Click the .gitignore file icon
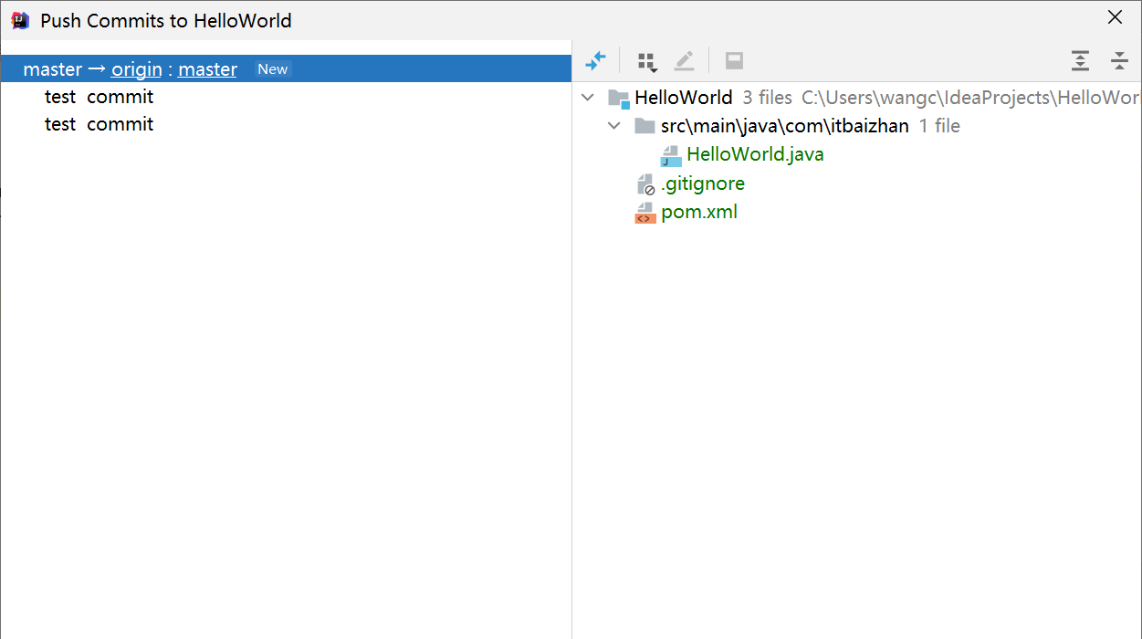The width and height of the screenshot is (1142, 639). 645,184
